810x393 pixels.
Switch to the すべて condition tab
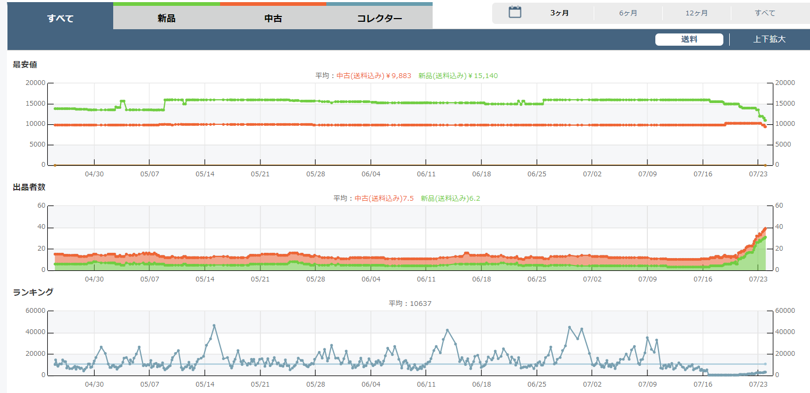(60, 19)
